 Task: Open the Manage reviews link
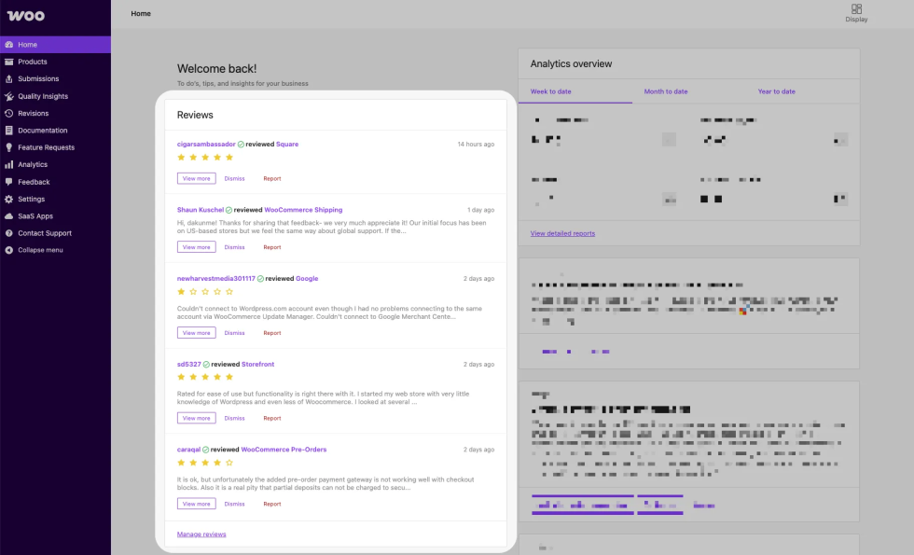201,534
